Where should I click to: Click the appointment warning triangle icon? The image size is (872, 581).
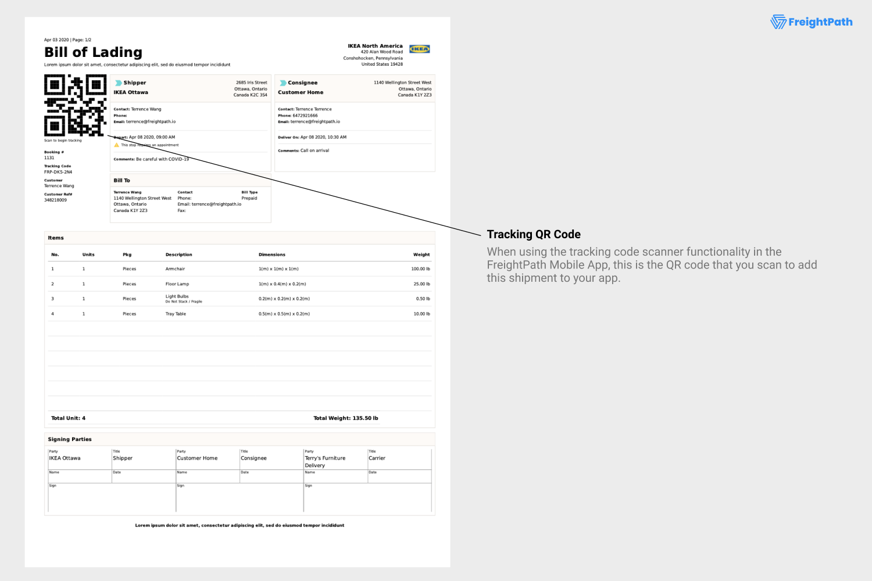pos(116,145)
